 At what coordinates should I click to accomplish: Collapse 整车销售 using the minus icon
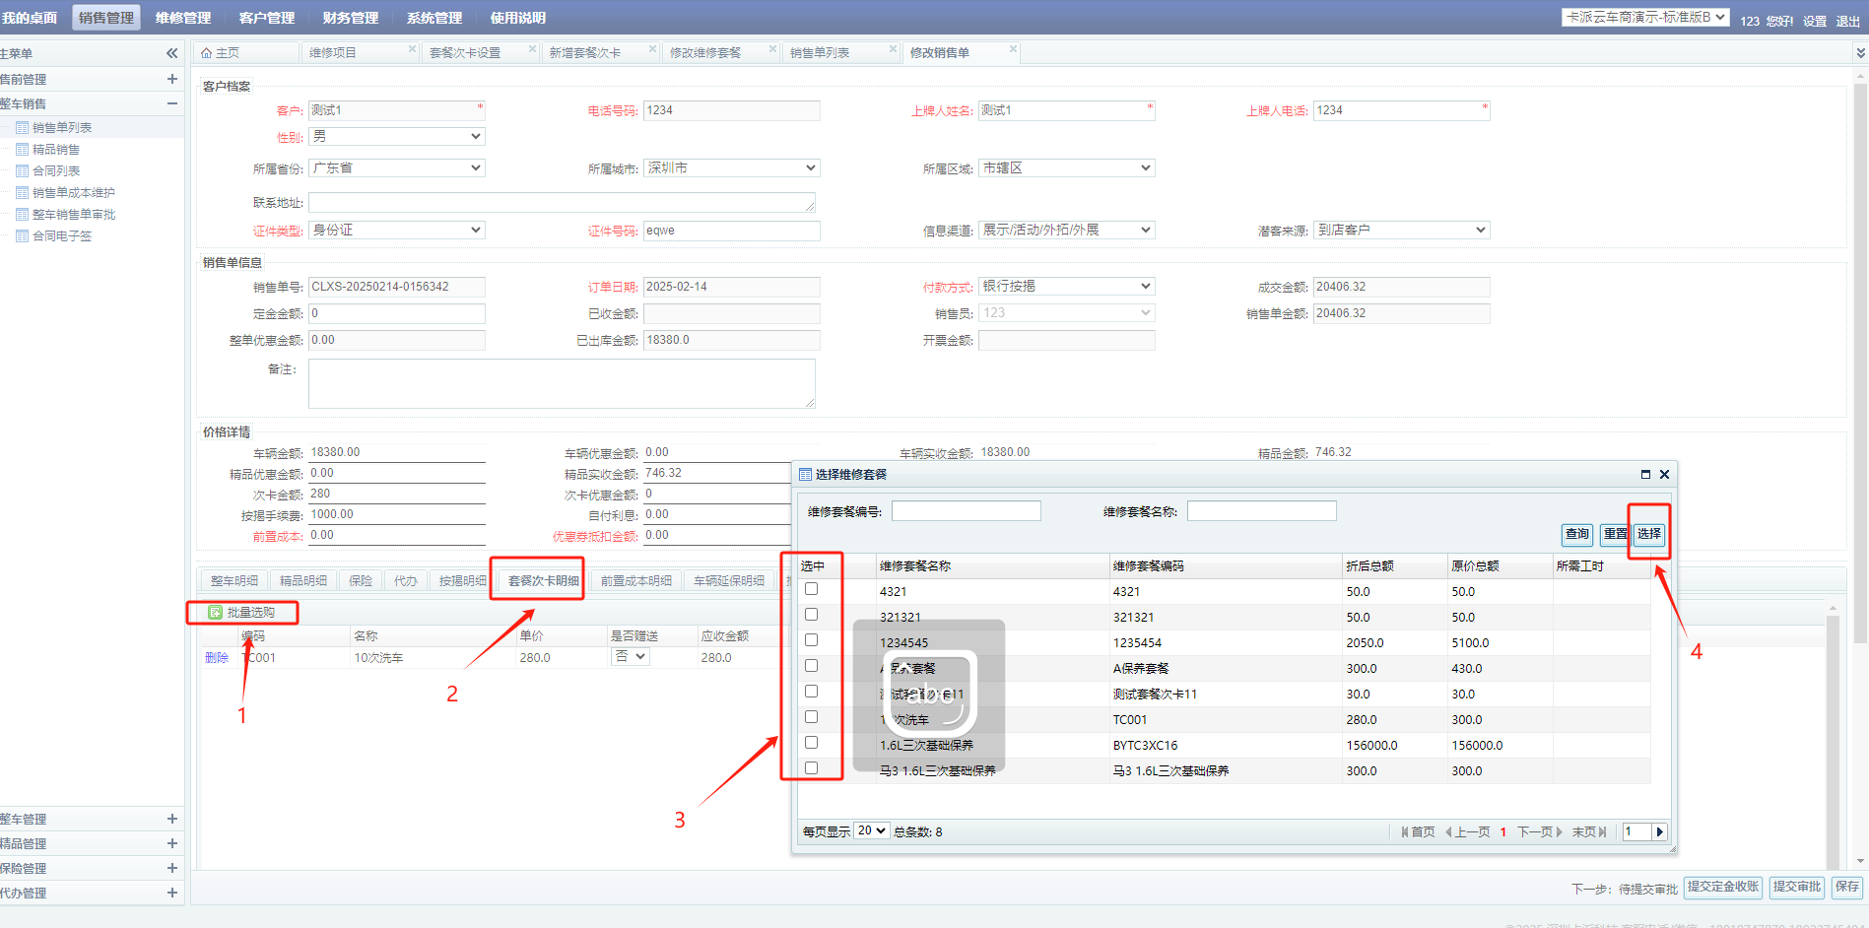pos(171,103)
